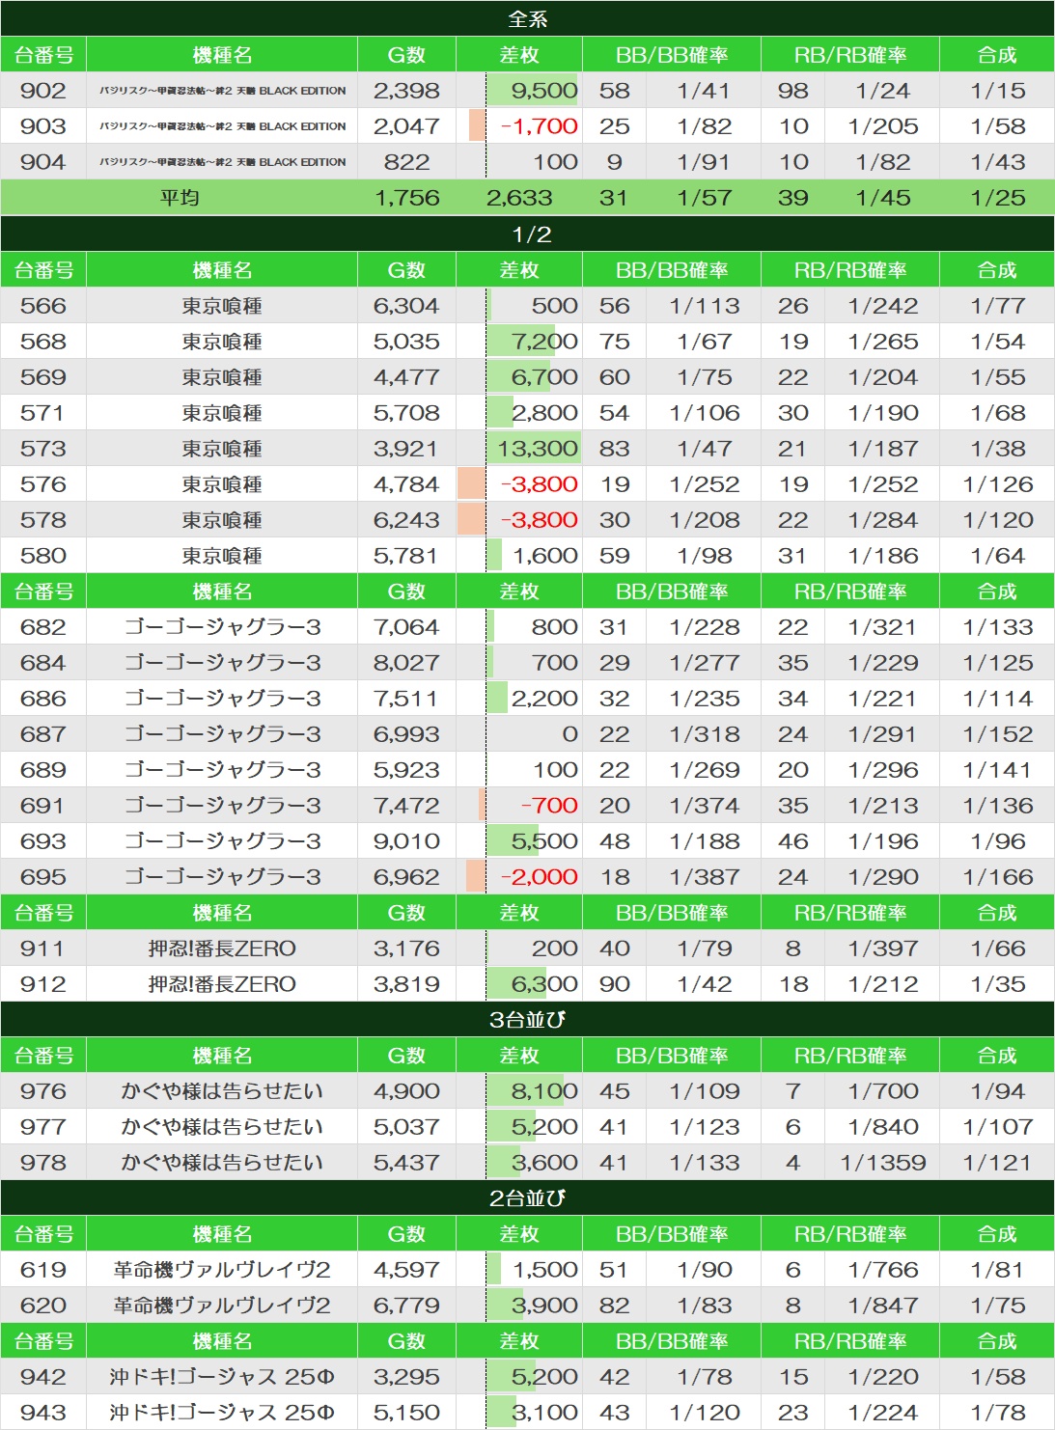1055x1430 pixels.
Task: Click the 1/47 BB rate for machine 573
Action: pos(705,449)
